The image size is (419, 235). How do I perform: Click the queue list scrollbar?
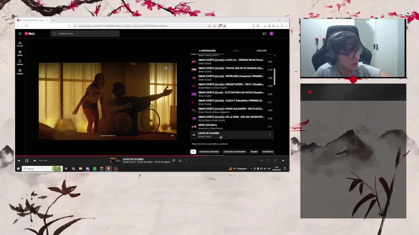coord(275,77)
